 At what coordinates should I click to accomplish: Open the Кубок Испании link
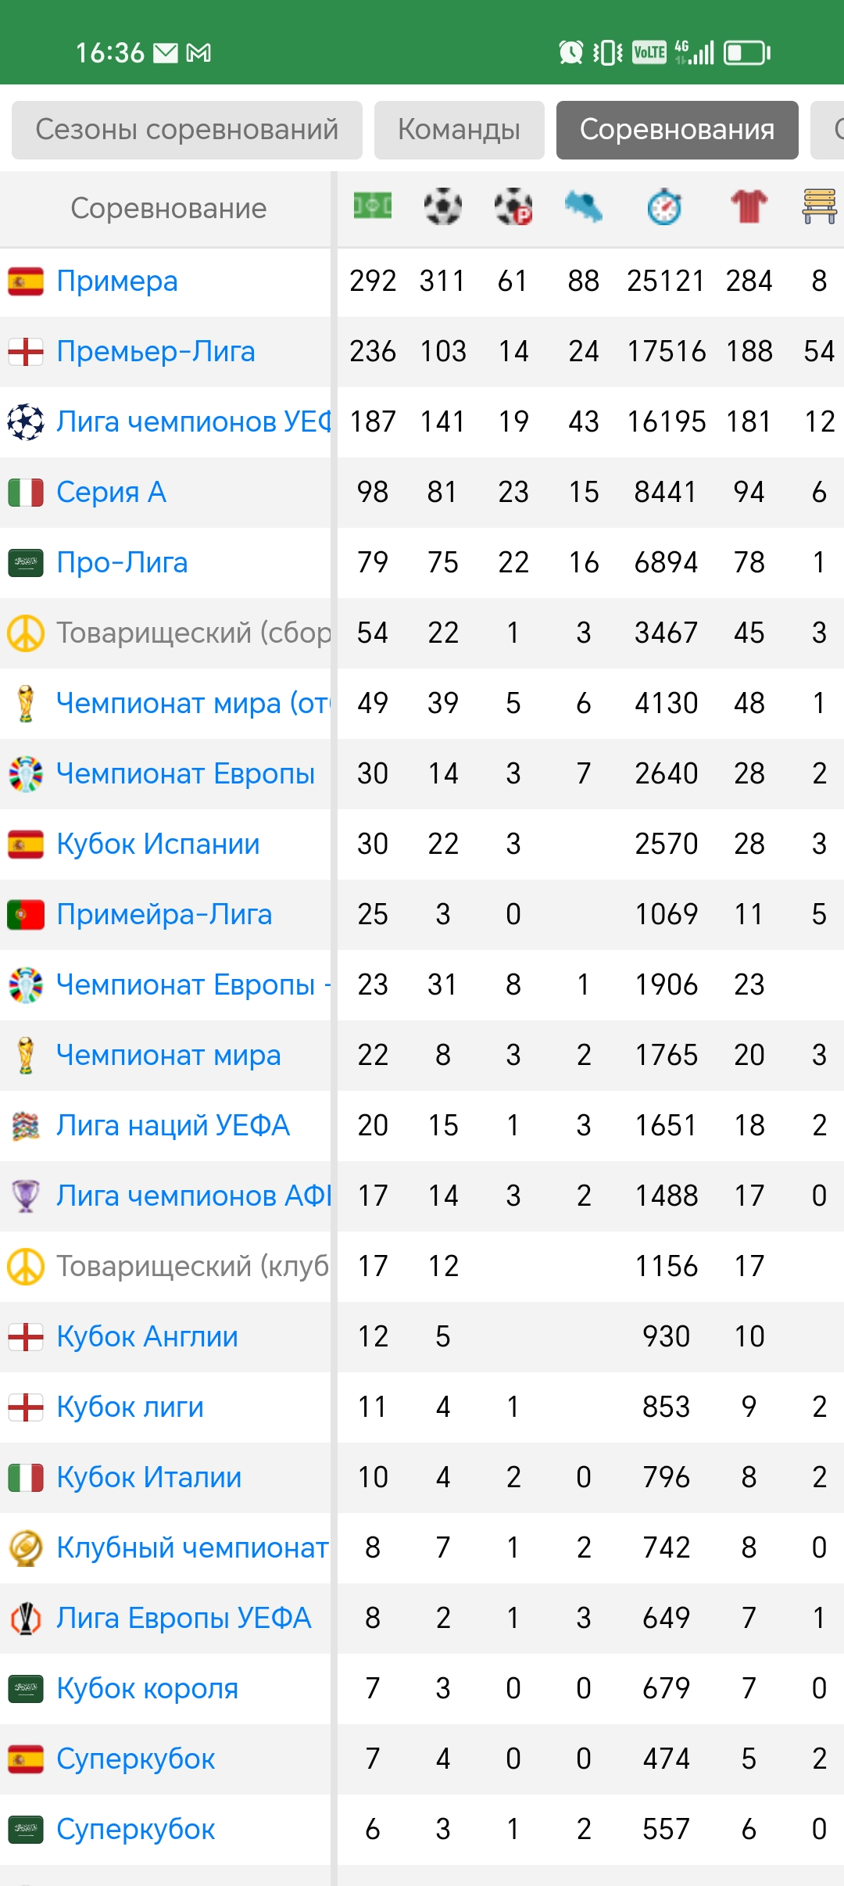click(x=158, y=844)
